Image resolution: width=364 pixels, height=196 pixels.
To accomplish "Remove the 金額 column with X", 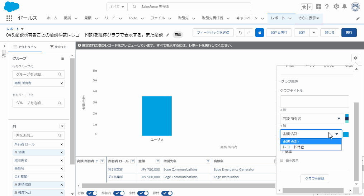I will pos(62,152).
